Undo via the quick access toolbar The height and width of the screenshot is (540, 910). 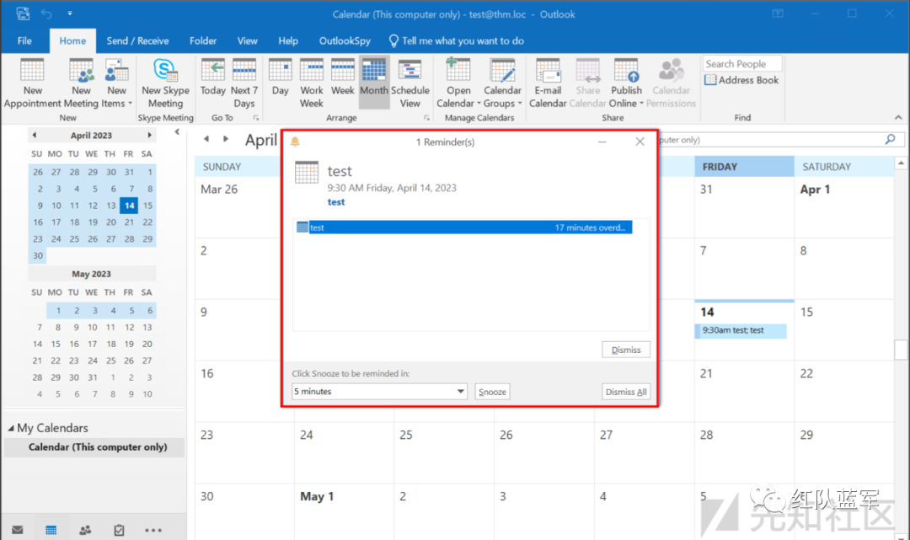(46, 13)
